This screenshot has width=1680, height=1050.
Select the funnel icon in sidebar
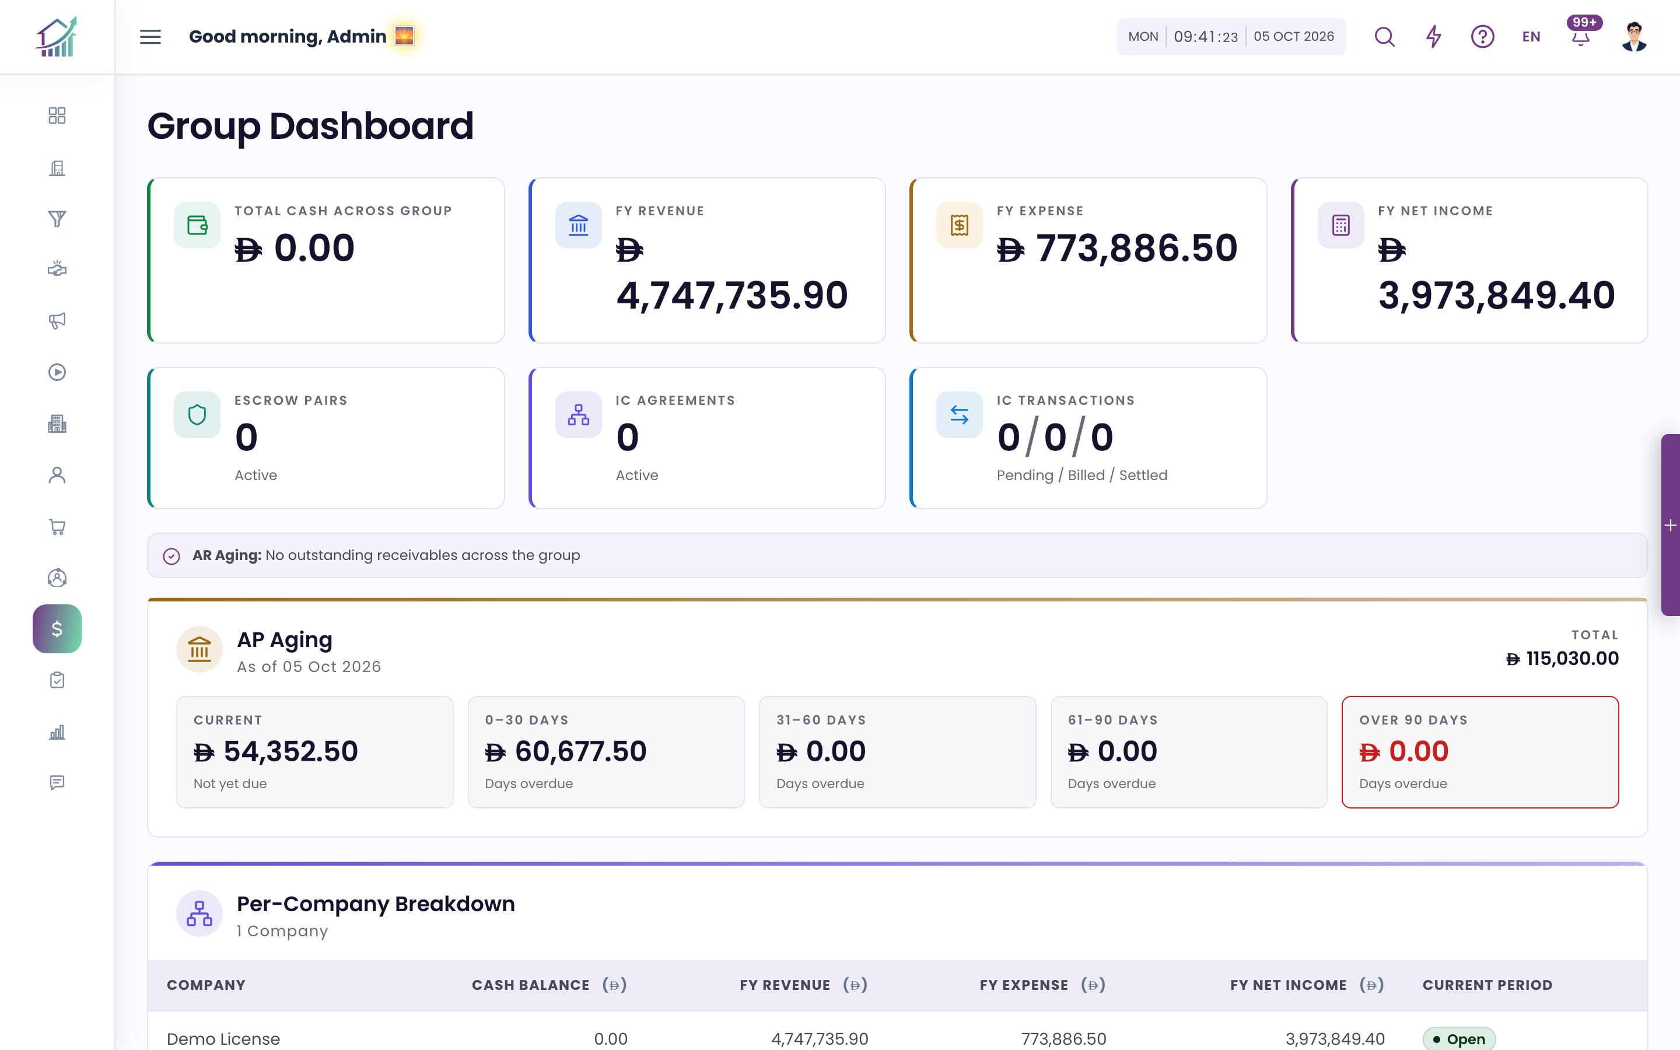57,219
